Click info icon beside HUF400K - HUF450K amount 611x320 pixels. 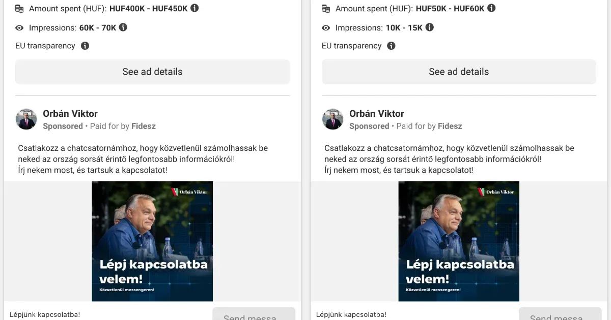(x=195, y=8)
